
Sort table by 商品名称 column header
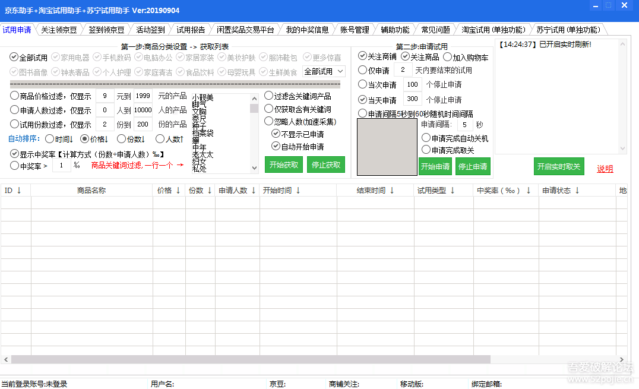pos(91,191)
